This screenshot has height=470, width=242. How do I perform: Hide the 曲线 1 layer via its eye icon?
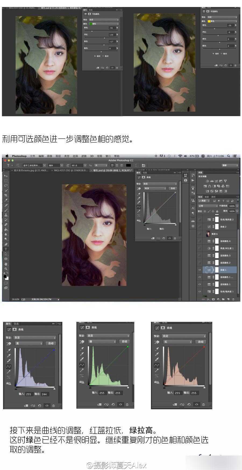pyautogui.click(x=200, y=270)
